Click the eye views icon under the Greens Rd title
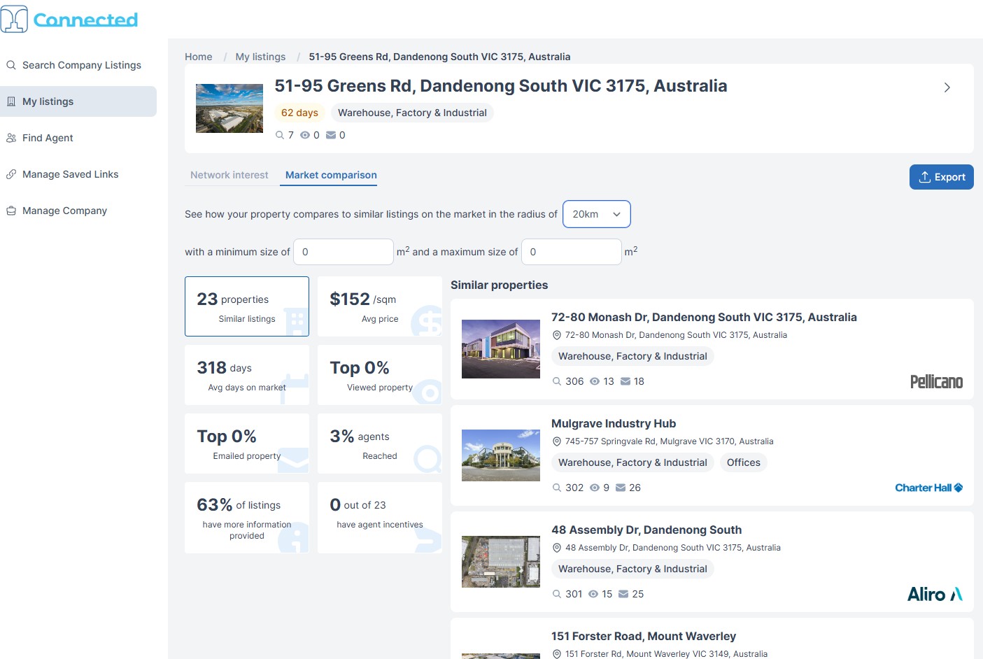 [304, 134]
